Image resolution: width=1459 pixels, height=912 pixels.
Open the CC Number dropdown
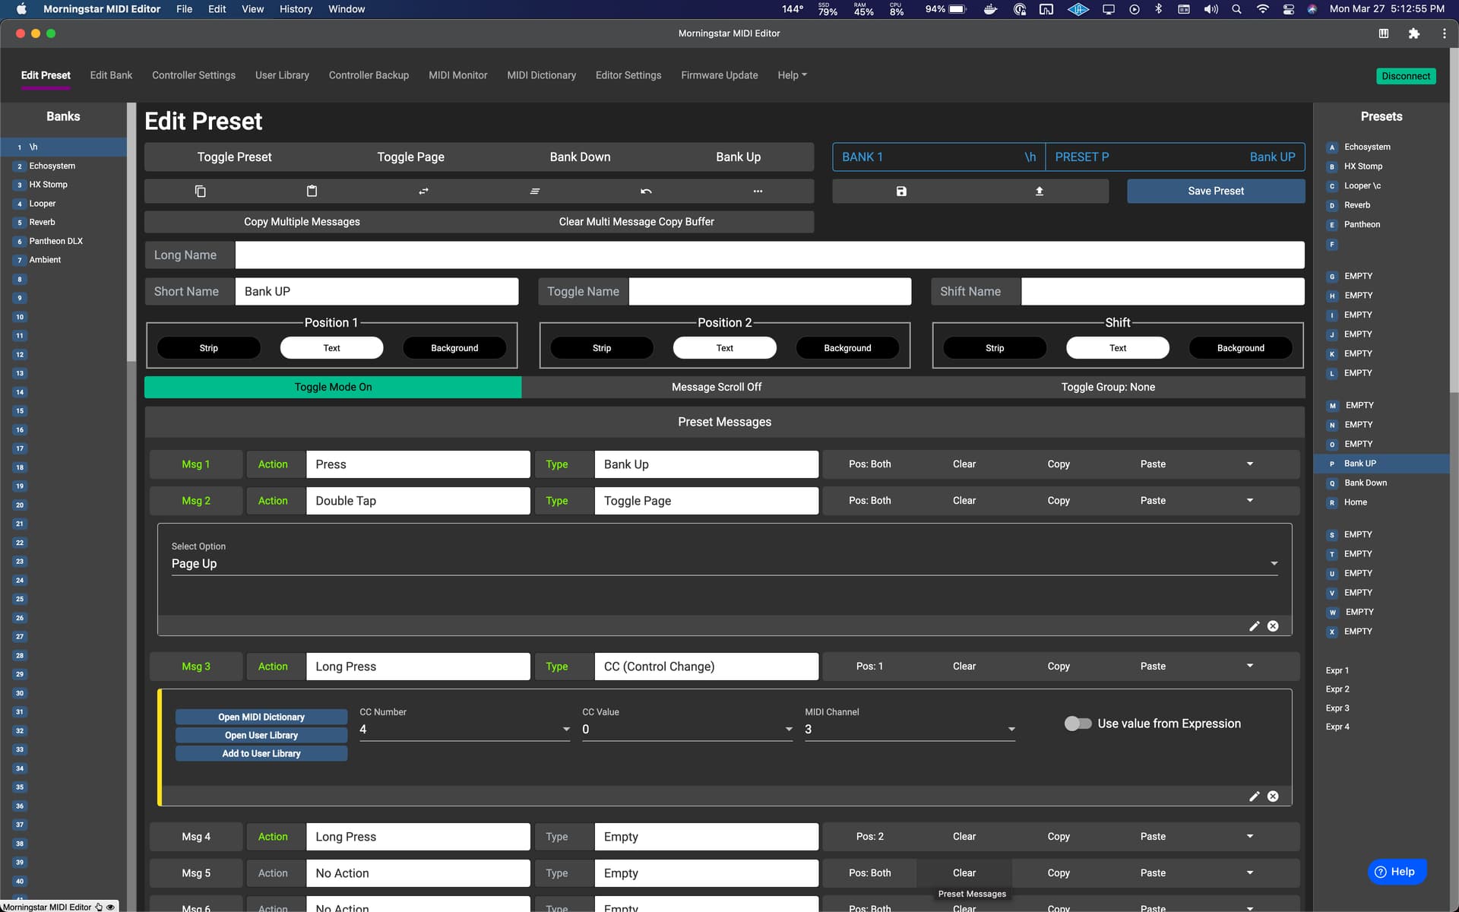[464, 730]
